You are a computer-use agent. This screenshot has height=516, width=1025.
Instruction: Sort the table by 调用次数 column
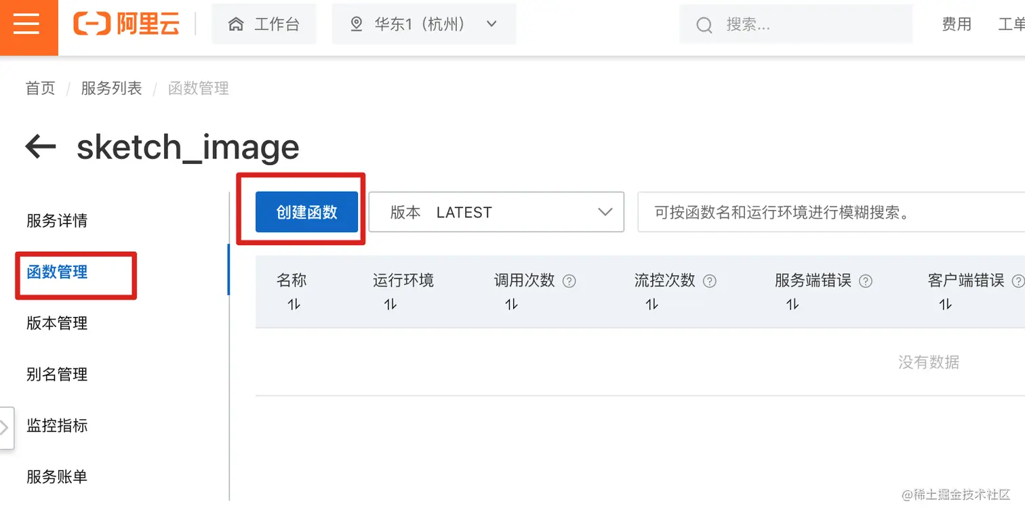(x=511, y=305)
